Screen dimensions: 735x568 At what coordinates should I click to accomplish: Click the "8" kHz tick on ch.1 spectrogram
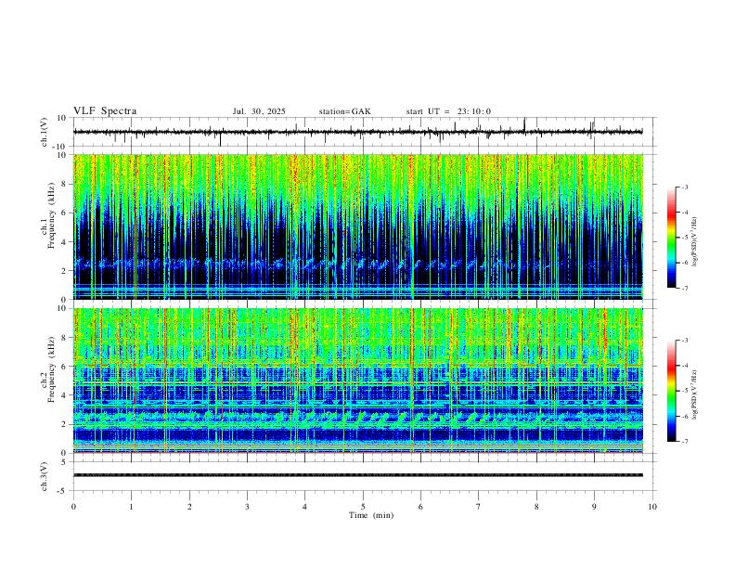point(65,184)
